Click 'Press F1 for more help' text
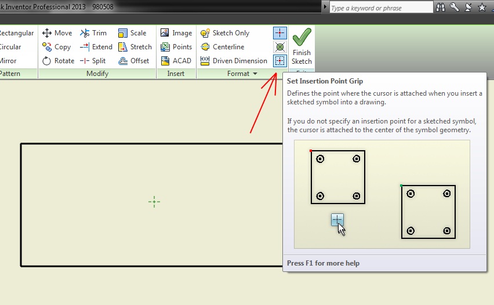494x305 pixels. (x=323, y=263)
